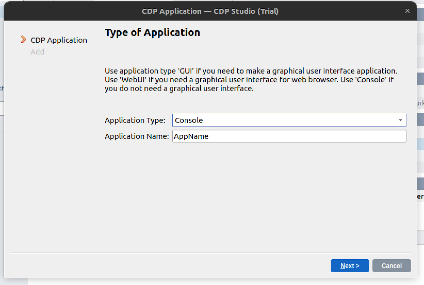The height and width of the screenshot is (285, 424).
Task: Click the Application Type label
Action: [x=135, y=120]
